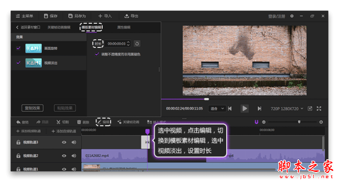Select the 视频淡出 effect thumbnail
This screenshot has width=339, height=182.
33,63
